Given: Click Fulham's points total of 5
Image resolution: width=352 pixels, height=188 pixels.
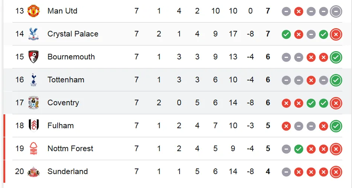Looking at the screenshot, I should 268,126.
